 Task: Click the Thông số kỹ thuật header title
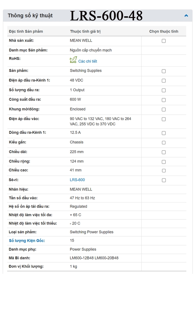[30, 15]
